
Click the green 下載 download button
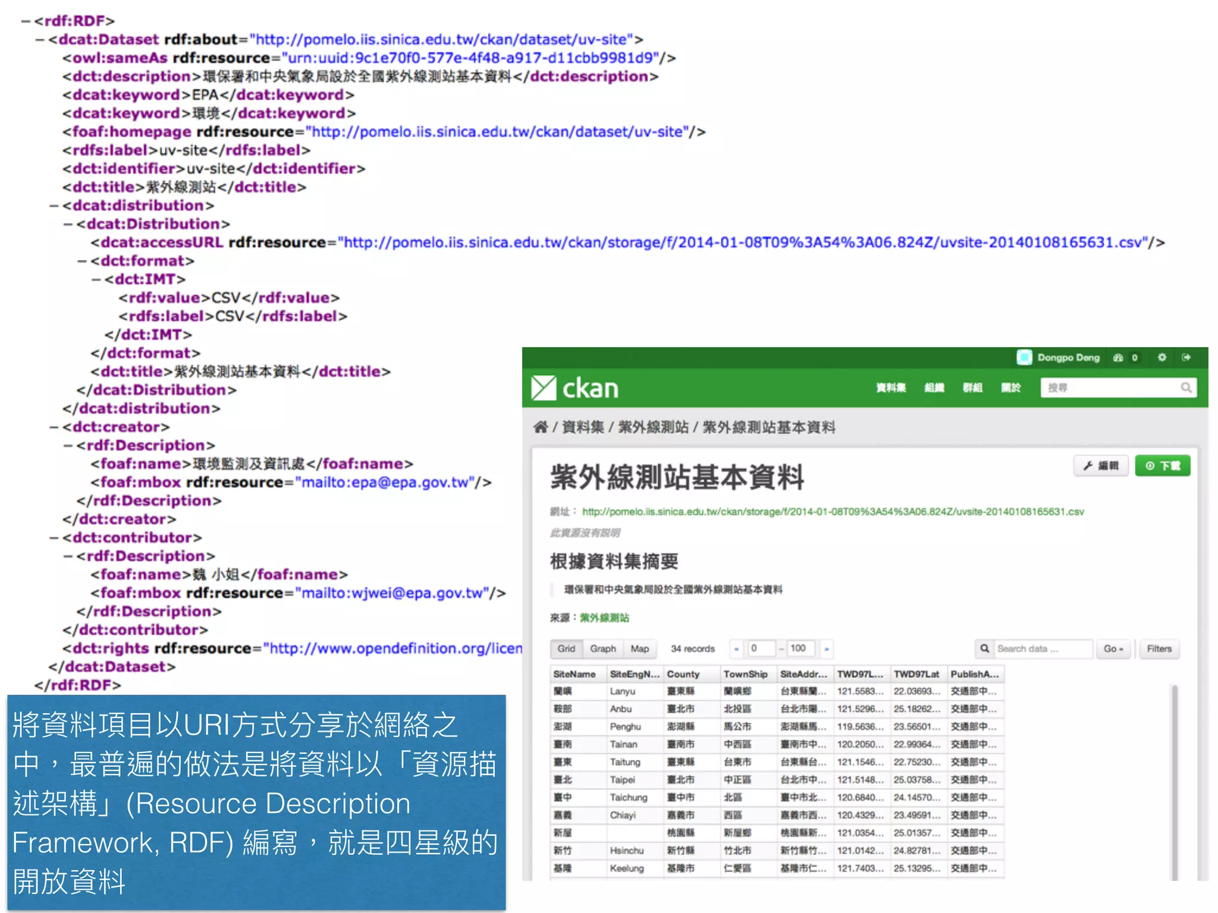point(1162,465)
